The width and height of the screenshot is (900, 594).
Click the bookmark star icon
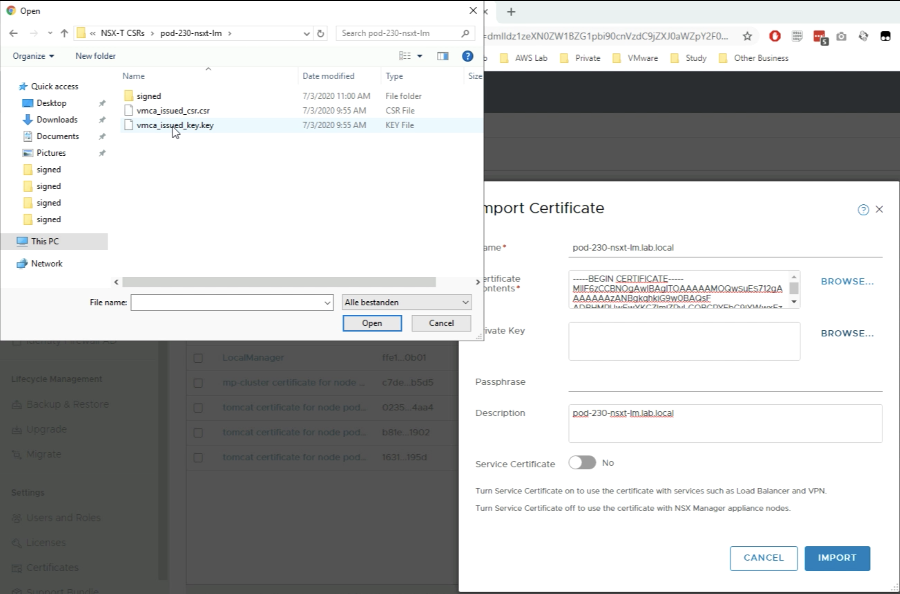coord(747,36)
